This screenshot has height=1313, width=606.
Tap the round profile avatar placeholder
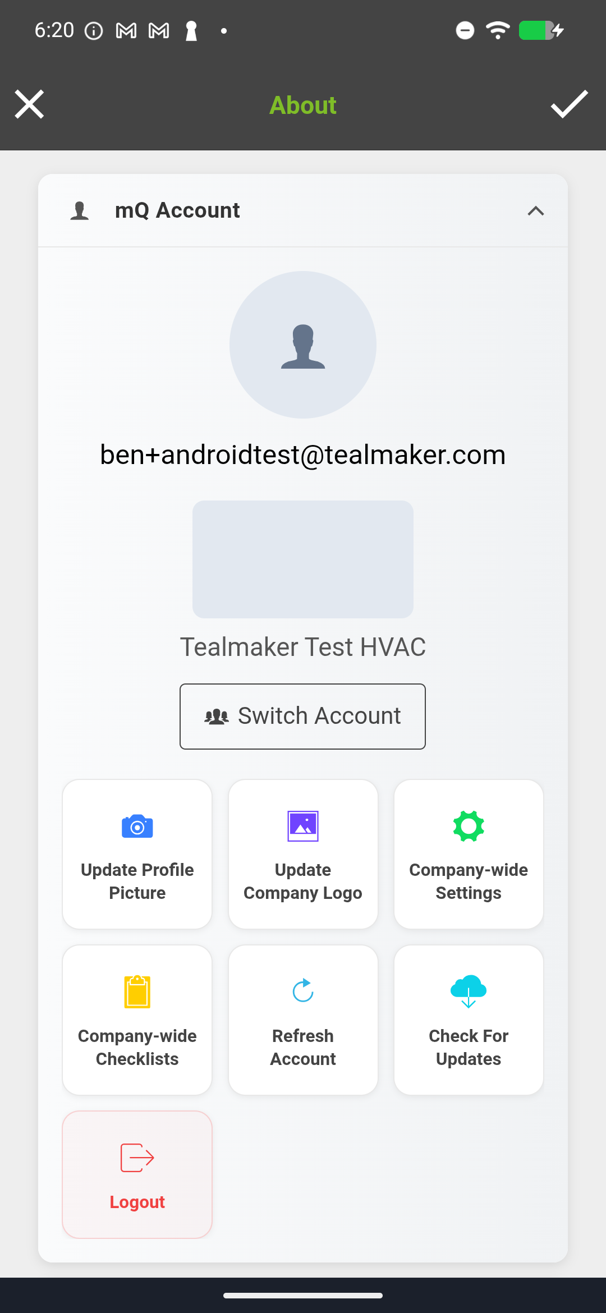pos(303,345)
